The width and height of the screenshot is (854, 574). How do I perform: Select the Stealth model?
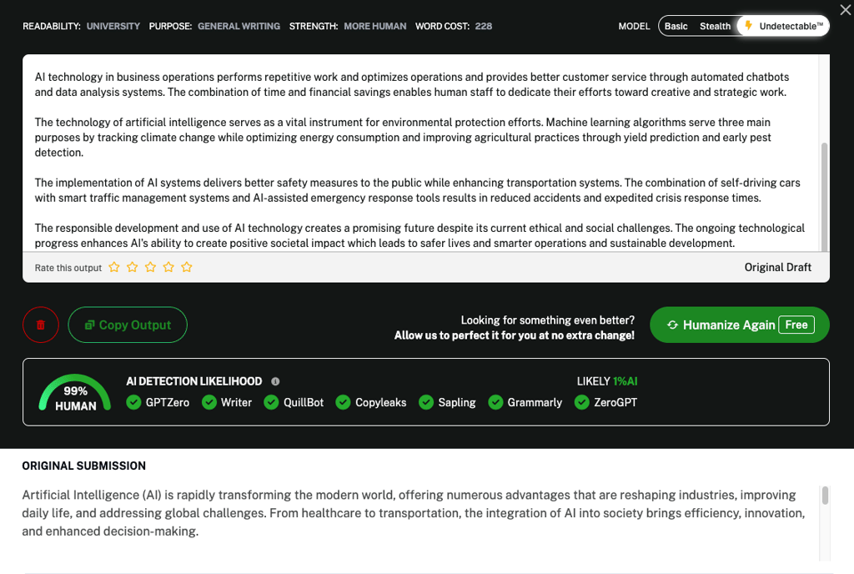tap(715, 26)
